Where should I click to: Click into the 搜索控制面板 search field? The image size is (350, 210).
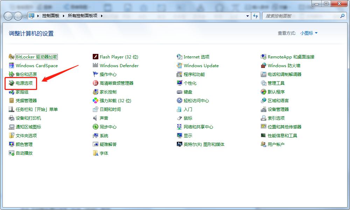pyautogui.click(x=301, y=16)
